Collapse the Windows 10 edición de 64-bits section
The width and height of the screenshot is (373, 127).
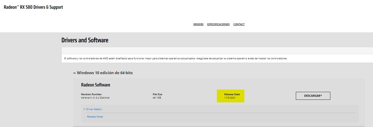point(103,73)
